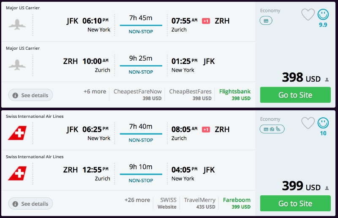The height and width of the screenshot is (218, 338).
Task: Click passenger icon next to 399 USD
Action: (x=327, y=188)
